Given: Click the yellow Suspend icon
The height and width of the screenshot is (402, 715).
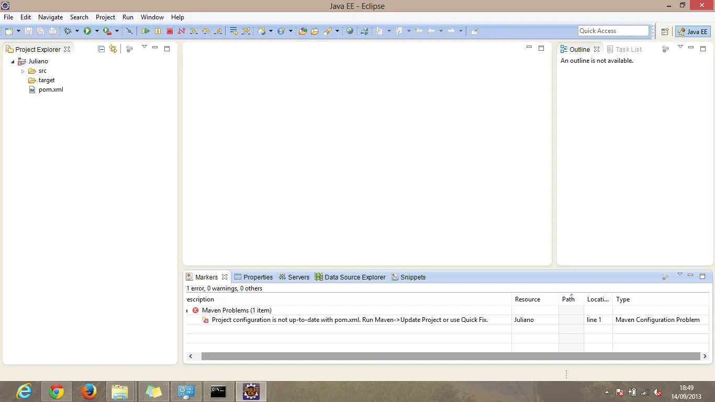Looking at the screenshot, I should pos(158,31).
